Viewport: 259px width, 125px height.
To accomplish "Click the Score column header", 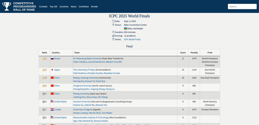I will coord(183,53).
